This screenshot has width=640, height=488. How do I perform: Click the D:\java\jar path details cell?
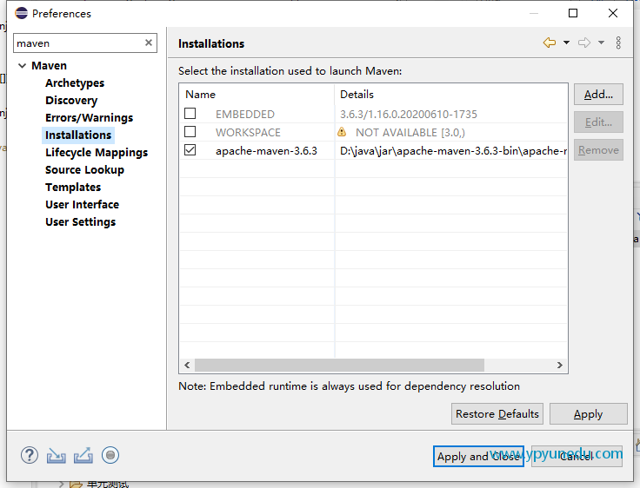[453, 151]
